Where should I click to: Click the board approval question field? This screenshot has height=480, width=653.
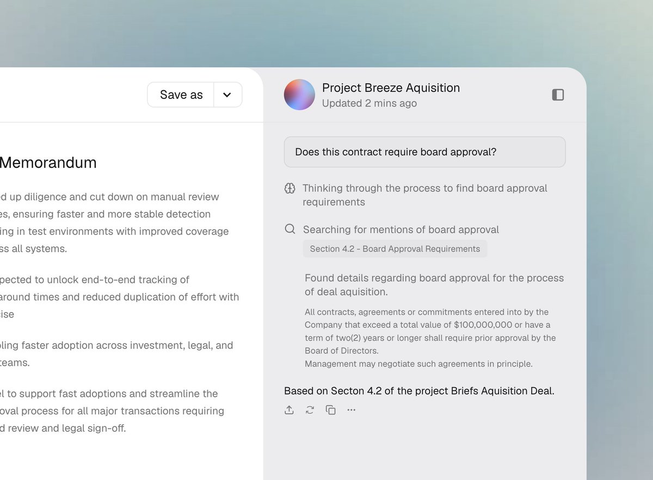pos(425,152)
